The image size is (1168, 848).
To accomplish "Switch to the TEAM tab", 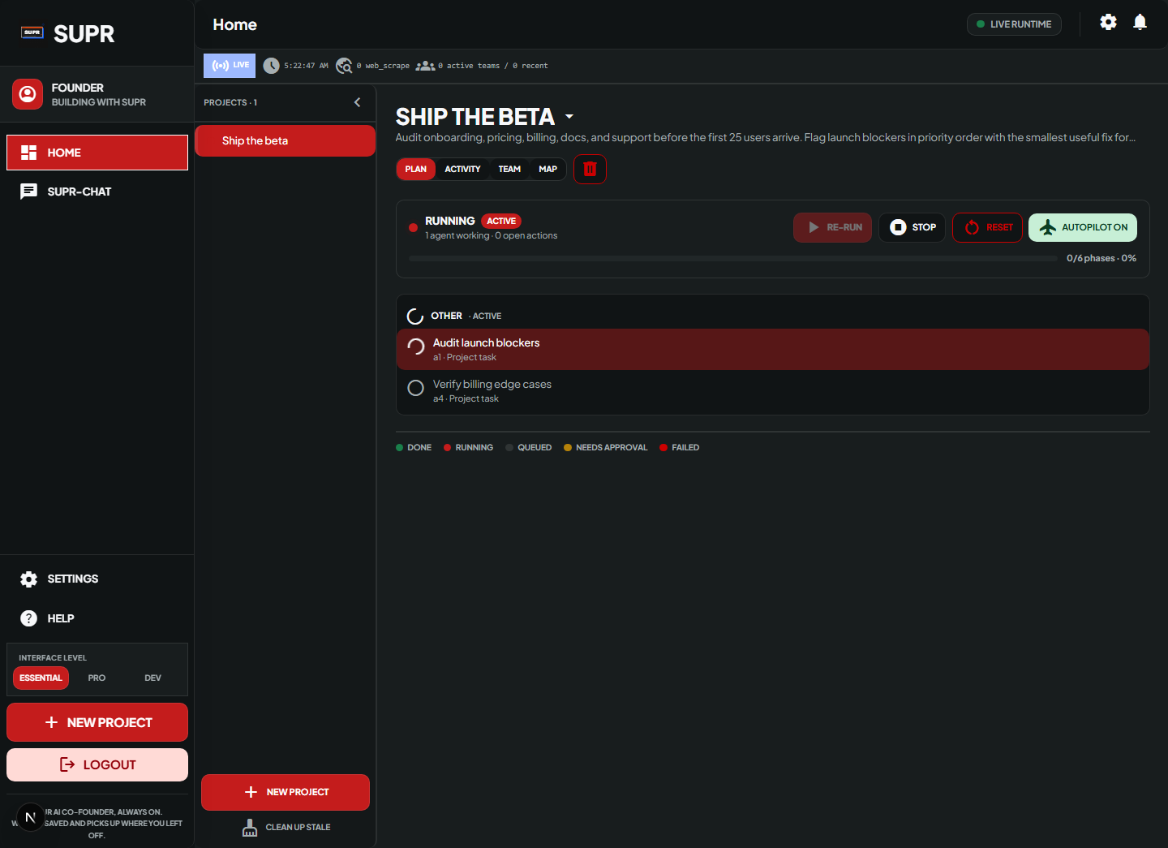I will click(x=509, y=169).
